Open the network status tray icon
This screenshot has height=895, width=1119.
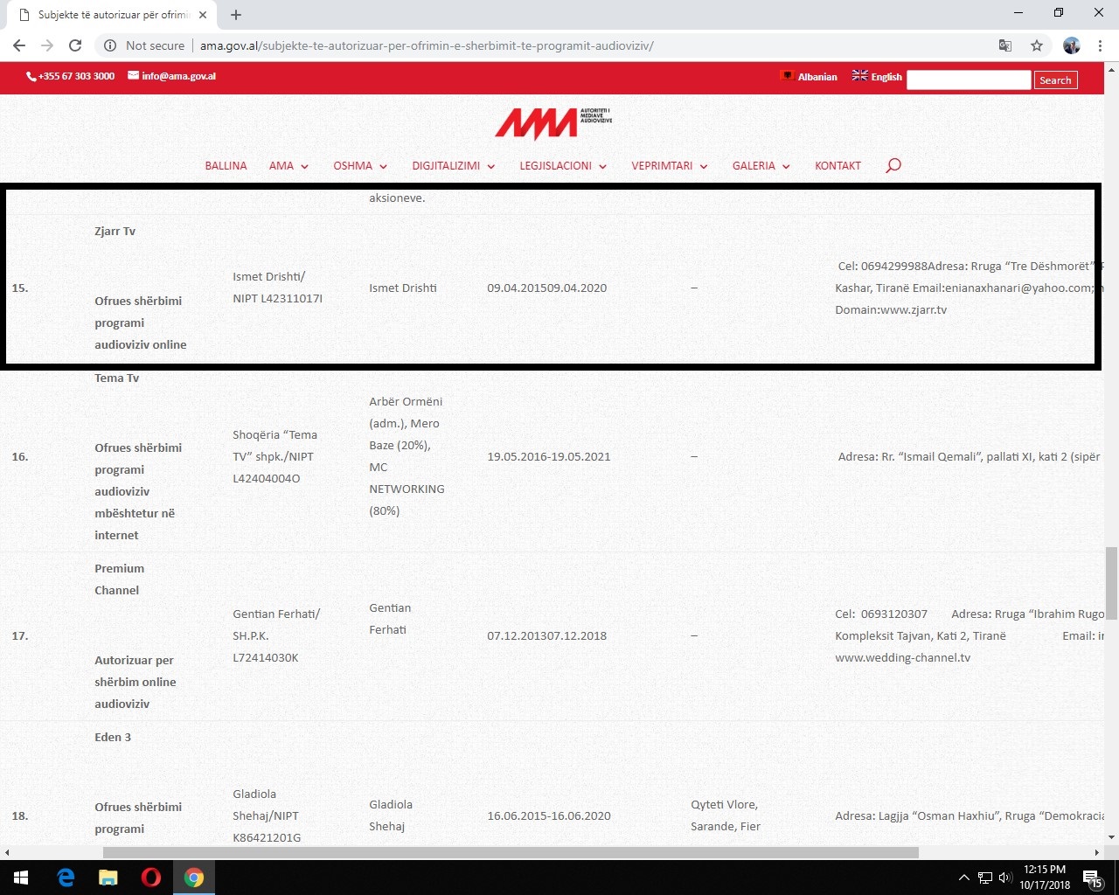[x=984, y=878]
